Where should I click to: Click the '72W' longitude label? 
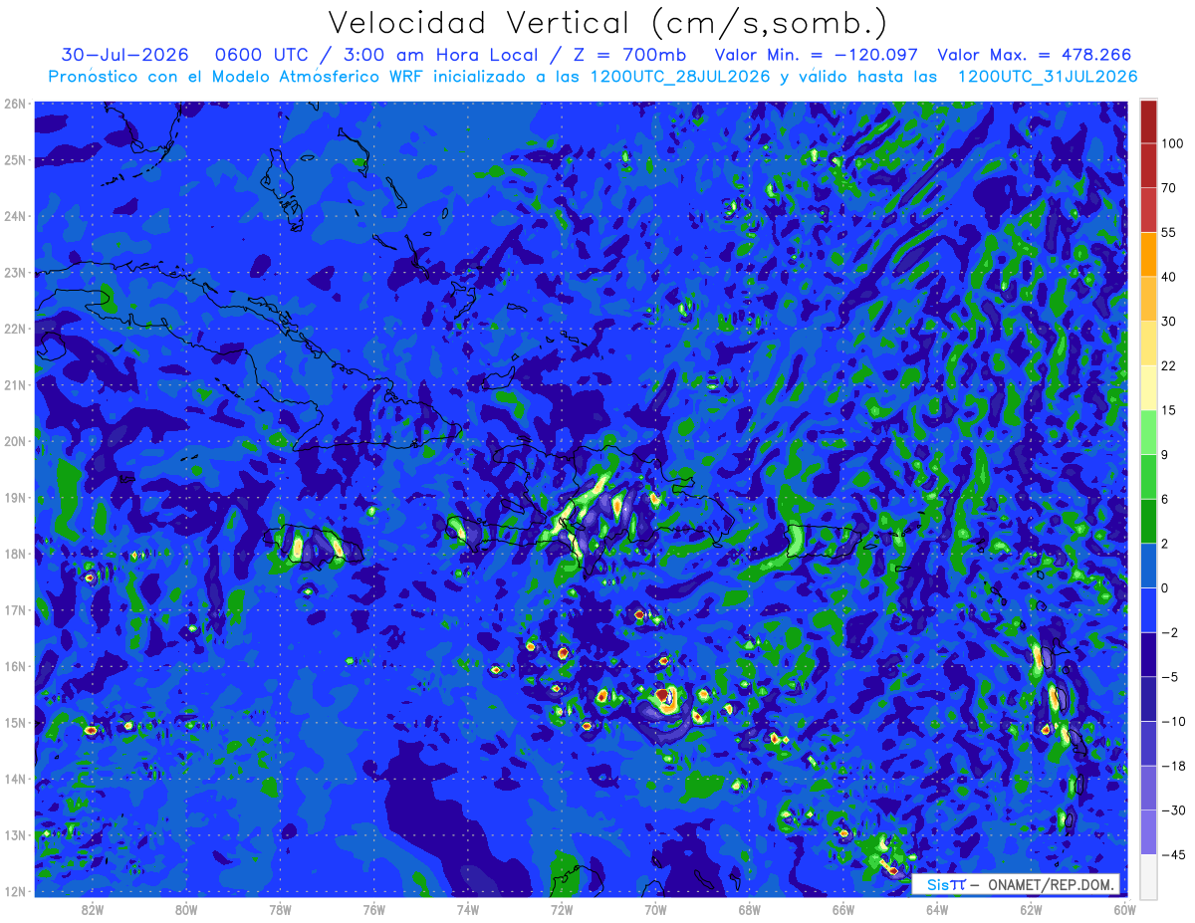pos(562,909)
